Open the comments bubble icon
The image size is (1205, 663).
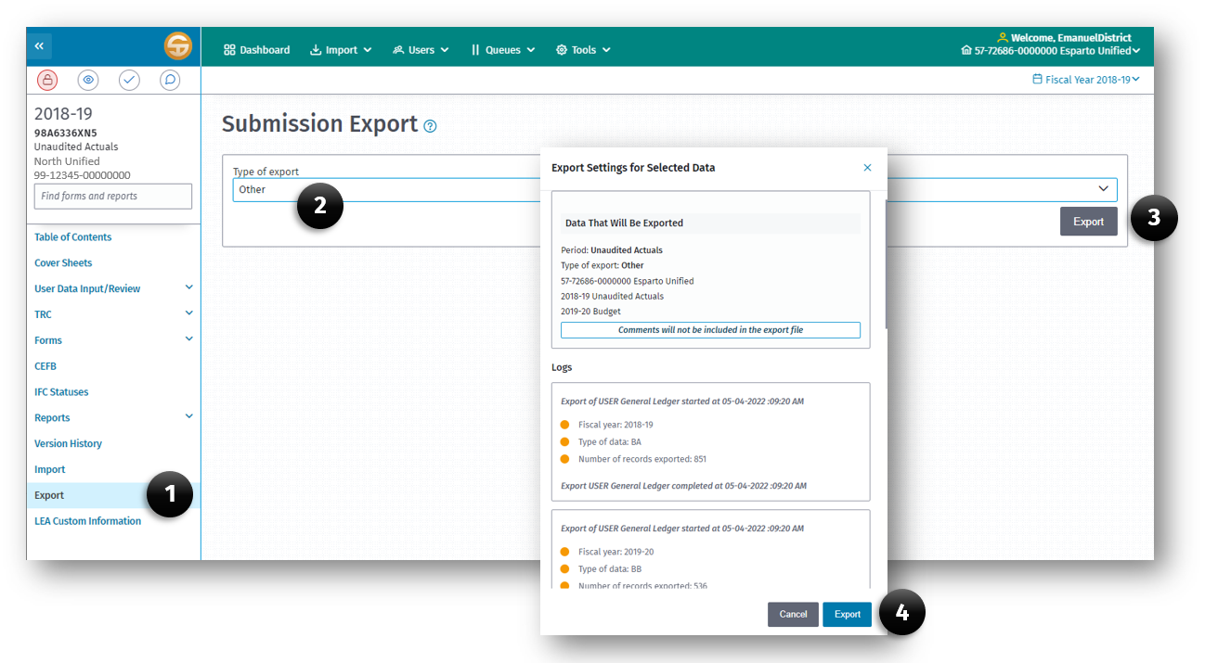pos(169,80)
